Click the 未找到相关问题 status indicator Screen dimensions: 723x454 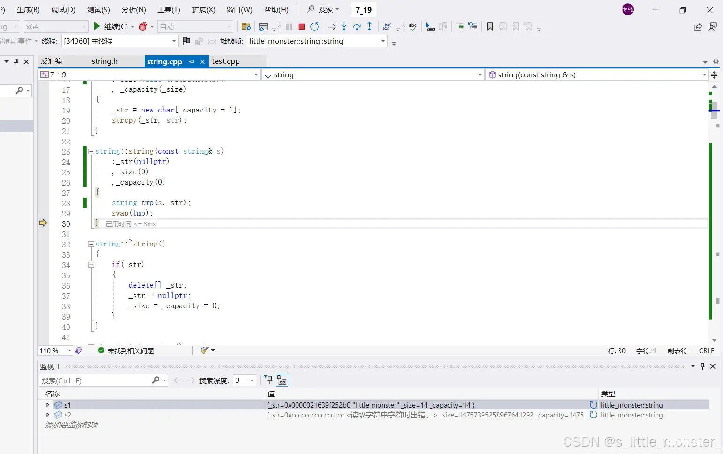coord(126,350)
